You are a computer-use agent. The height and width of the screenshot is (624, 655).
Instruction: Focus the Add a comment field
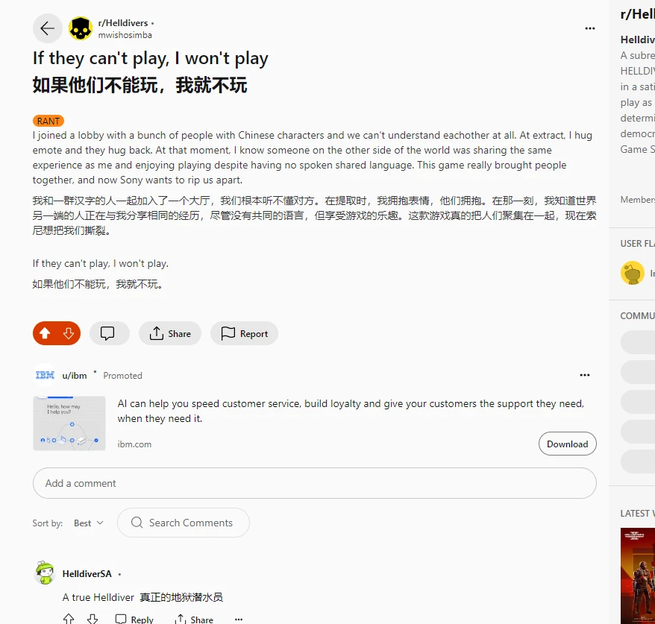click(315, 483)
